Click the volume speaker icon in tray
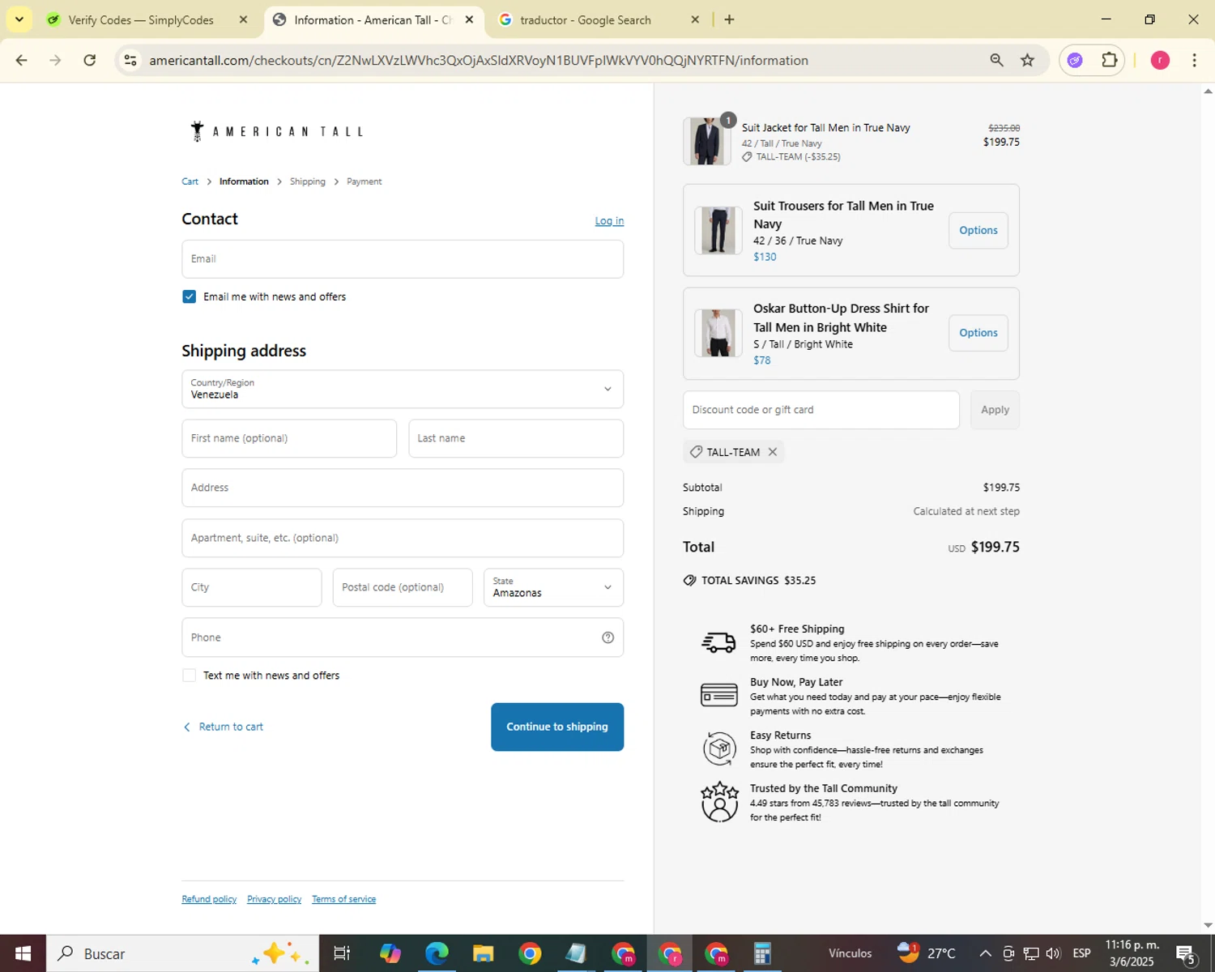The height and width of the screenshot is (972, 1215). (x=1053, y=953)
